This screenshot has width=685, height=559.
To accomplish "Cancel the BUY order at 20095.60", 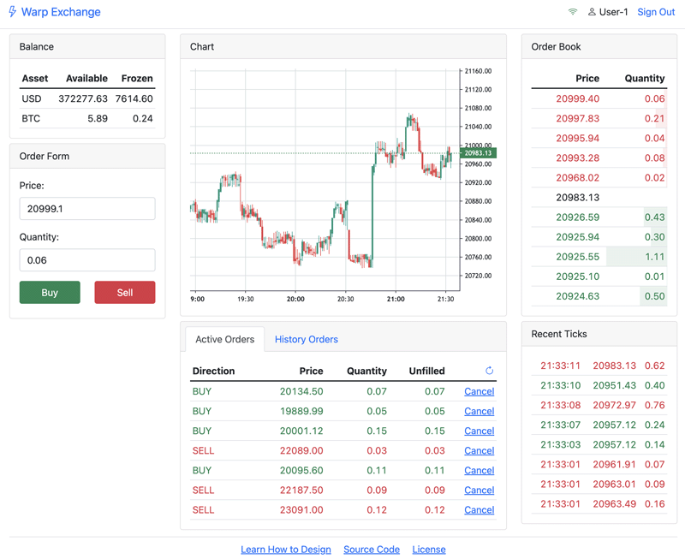I will pos(479,470).
